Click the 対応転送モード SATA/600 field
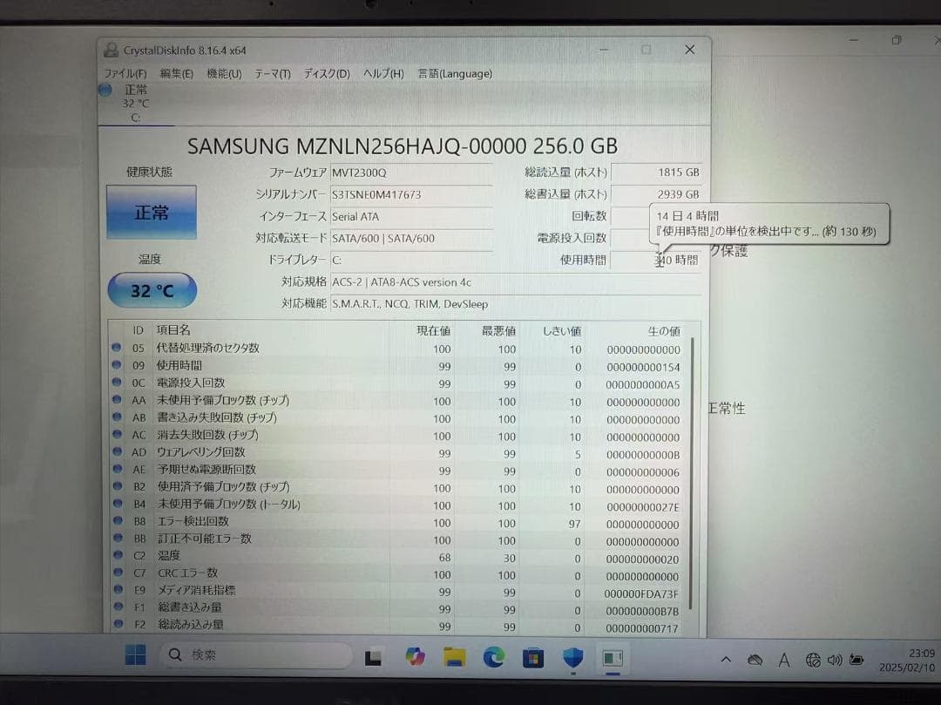Image resolution: width=941 pixels, height=705 pixels. coord(411,238)
